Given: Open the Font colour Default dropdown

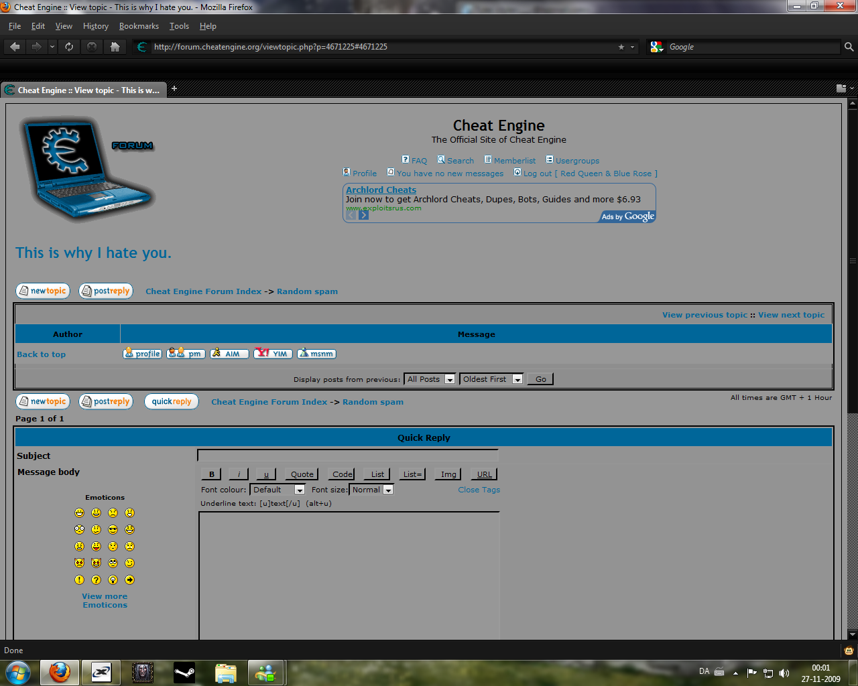Looking at the screenshot, I should coord(278,490).
